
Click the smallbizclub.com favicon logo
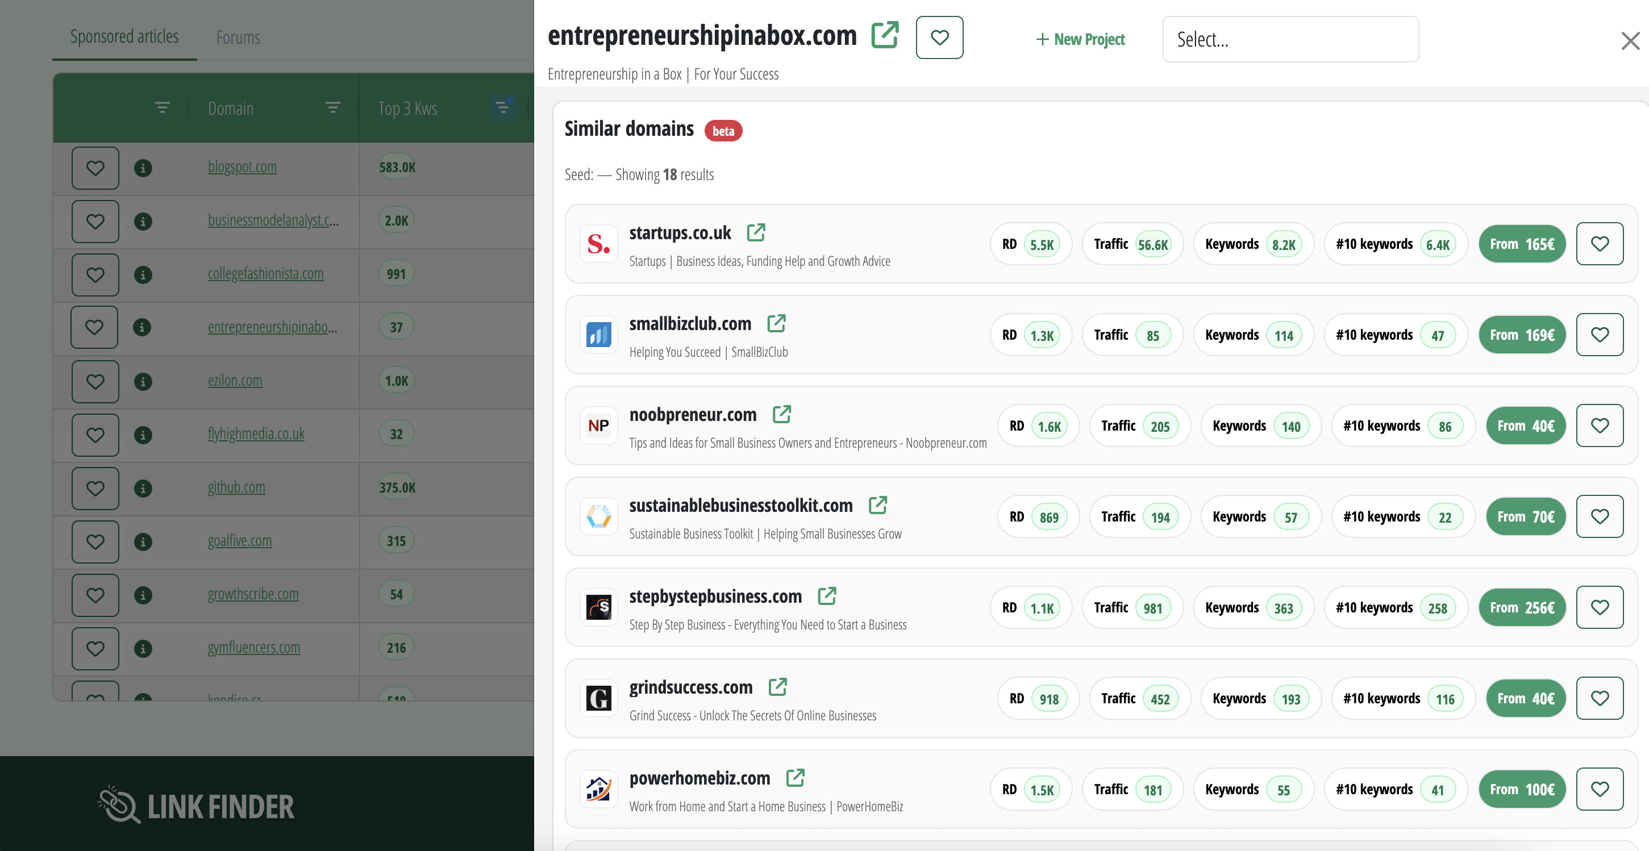click(598, 335)
